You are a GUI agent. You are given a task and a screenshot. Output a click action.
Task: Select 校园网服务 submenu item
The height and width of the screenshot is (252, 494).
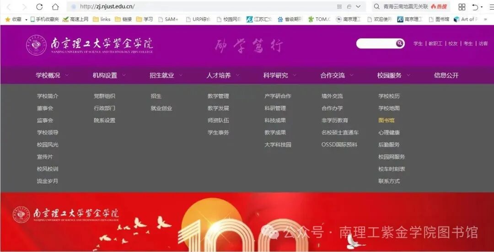click(392, 157)
